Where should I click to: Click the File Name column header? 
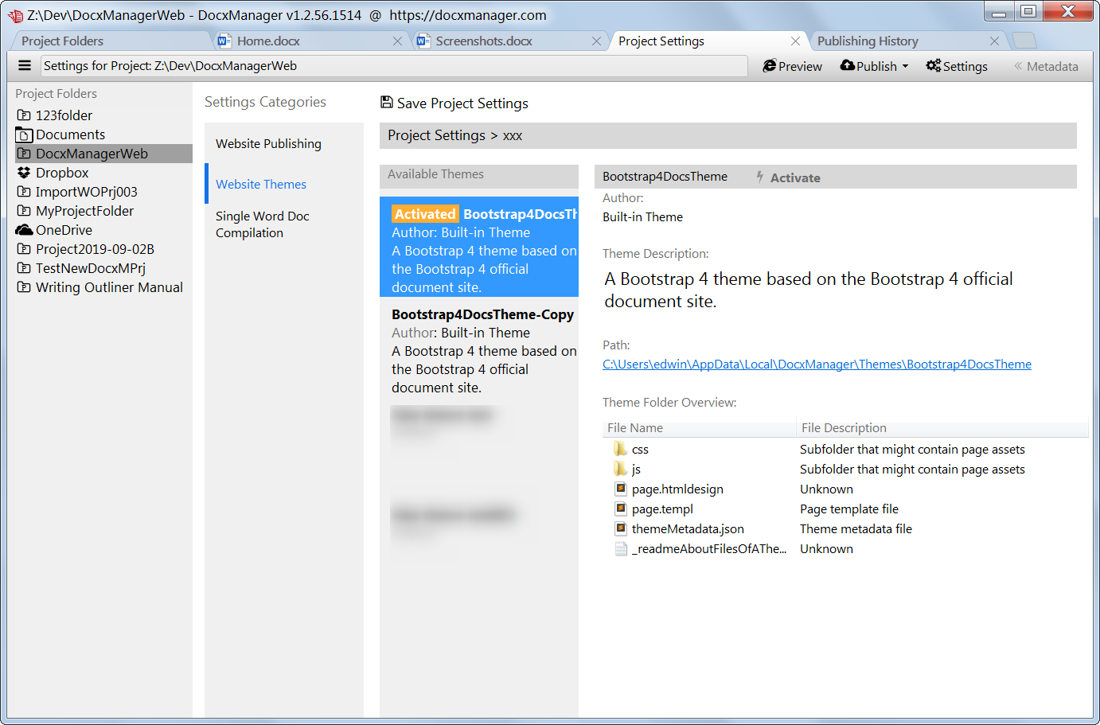[x=699, y=428]
